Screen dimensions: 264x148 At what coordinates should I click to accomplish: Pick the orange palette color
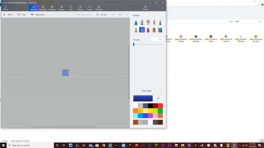136,111
